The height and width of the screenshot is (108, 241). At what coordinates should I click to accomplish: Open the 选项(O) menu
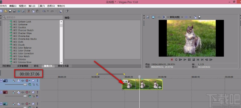[x=51, y=6]
